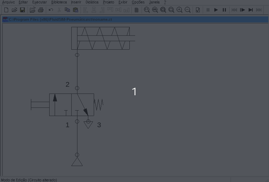Paste from clipboard icon in toolbar

tap(75, 10)
